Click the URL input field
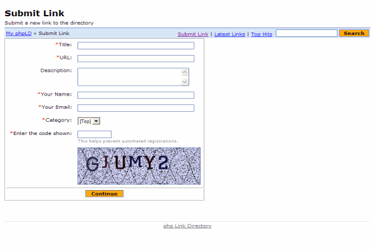The image size is (375, 250). tap(136, 58)
